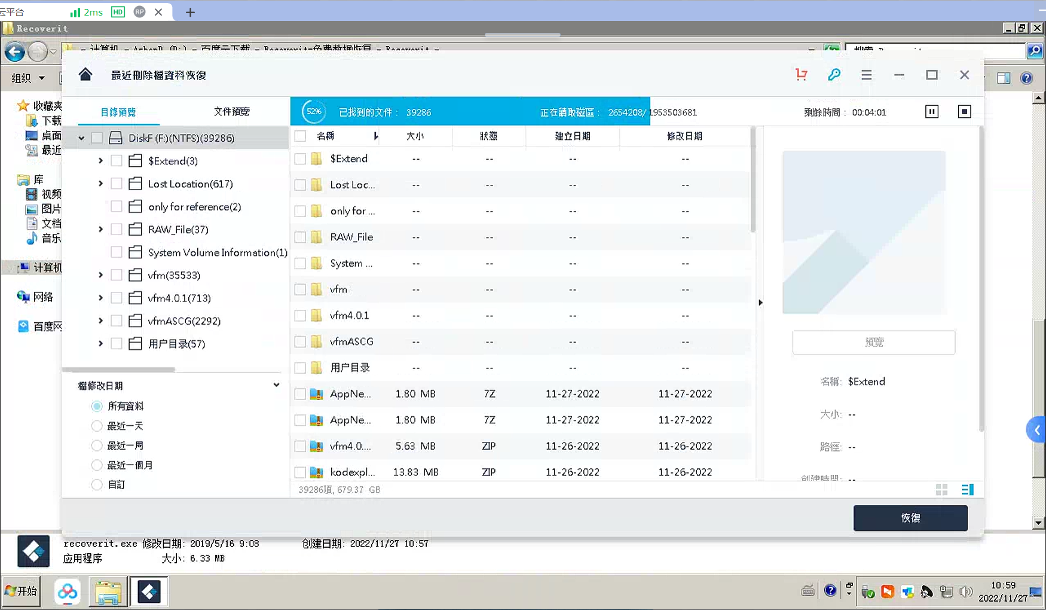Viewport: 1046px width, 610px height.
Task: Open the hamburger menu in Recoverit
Action: coord(866,75)
